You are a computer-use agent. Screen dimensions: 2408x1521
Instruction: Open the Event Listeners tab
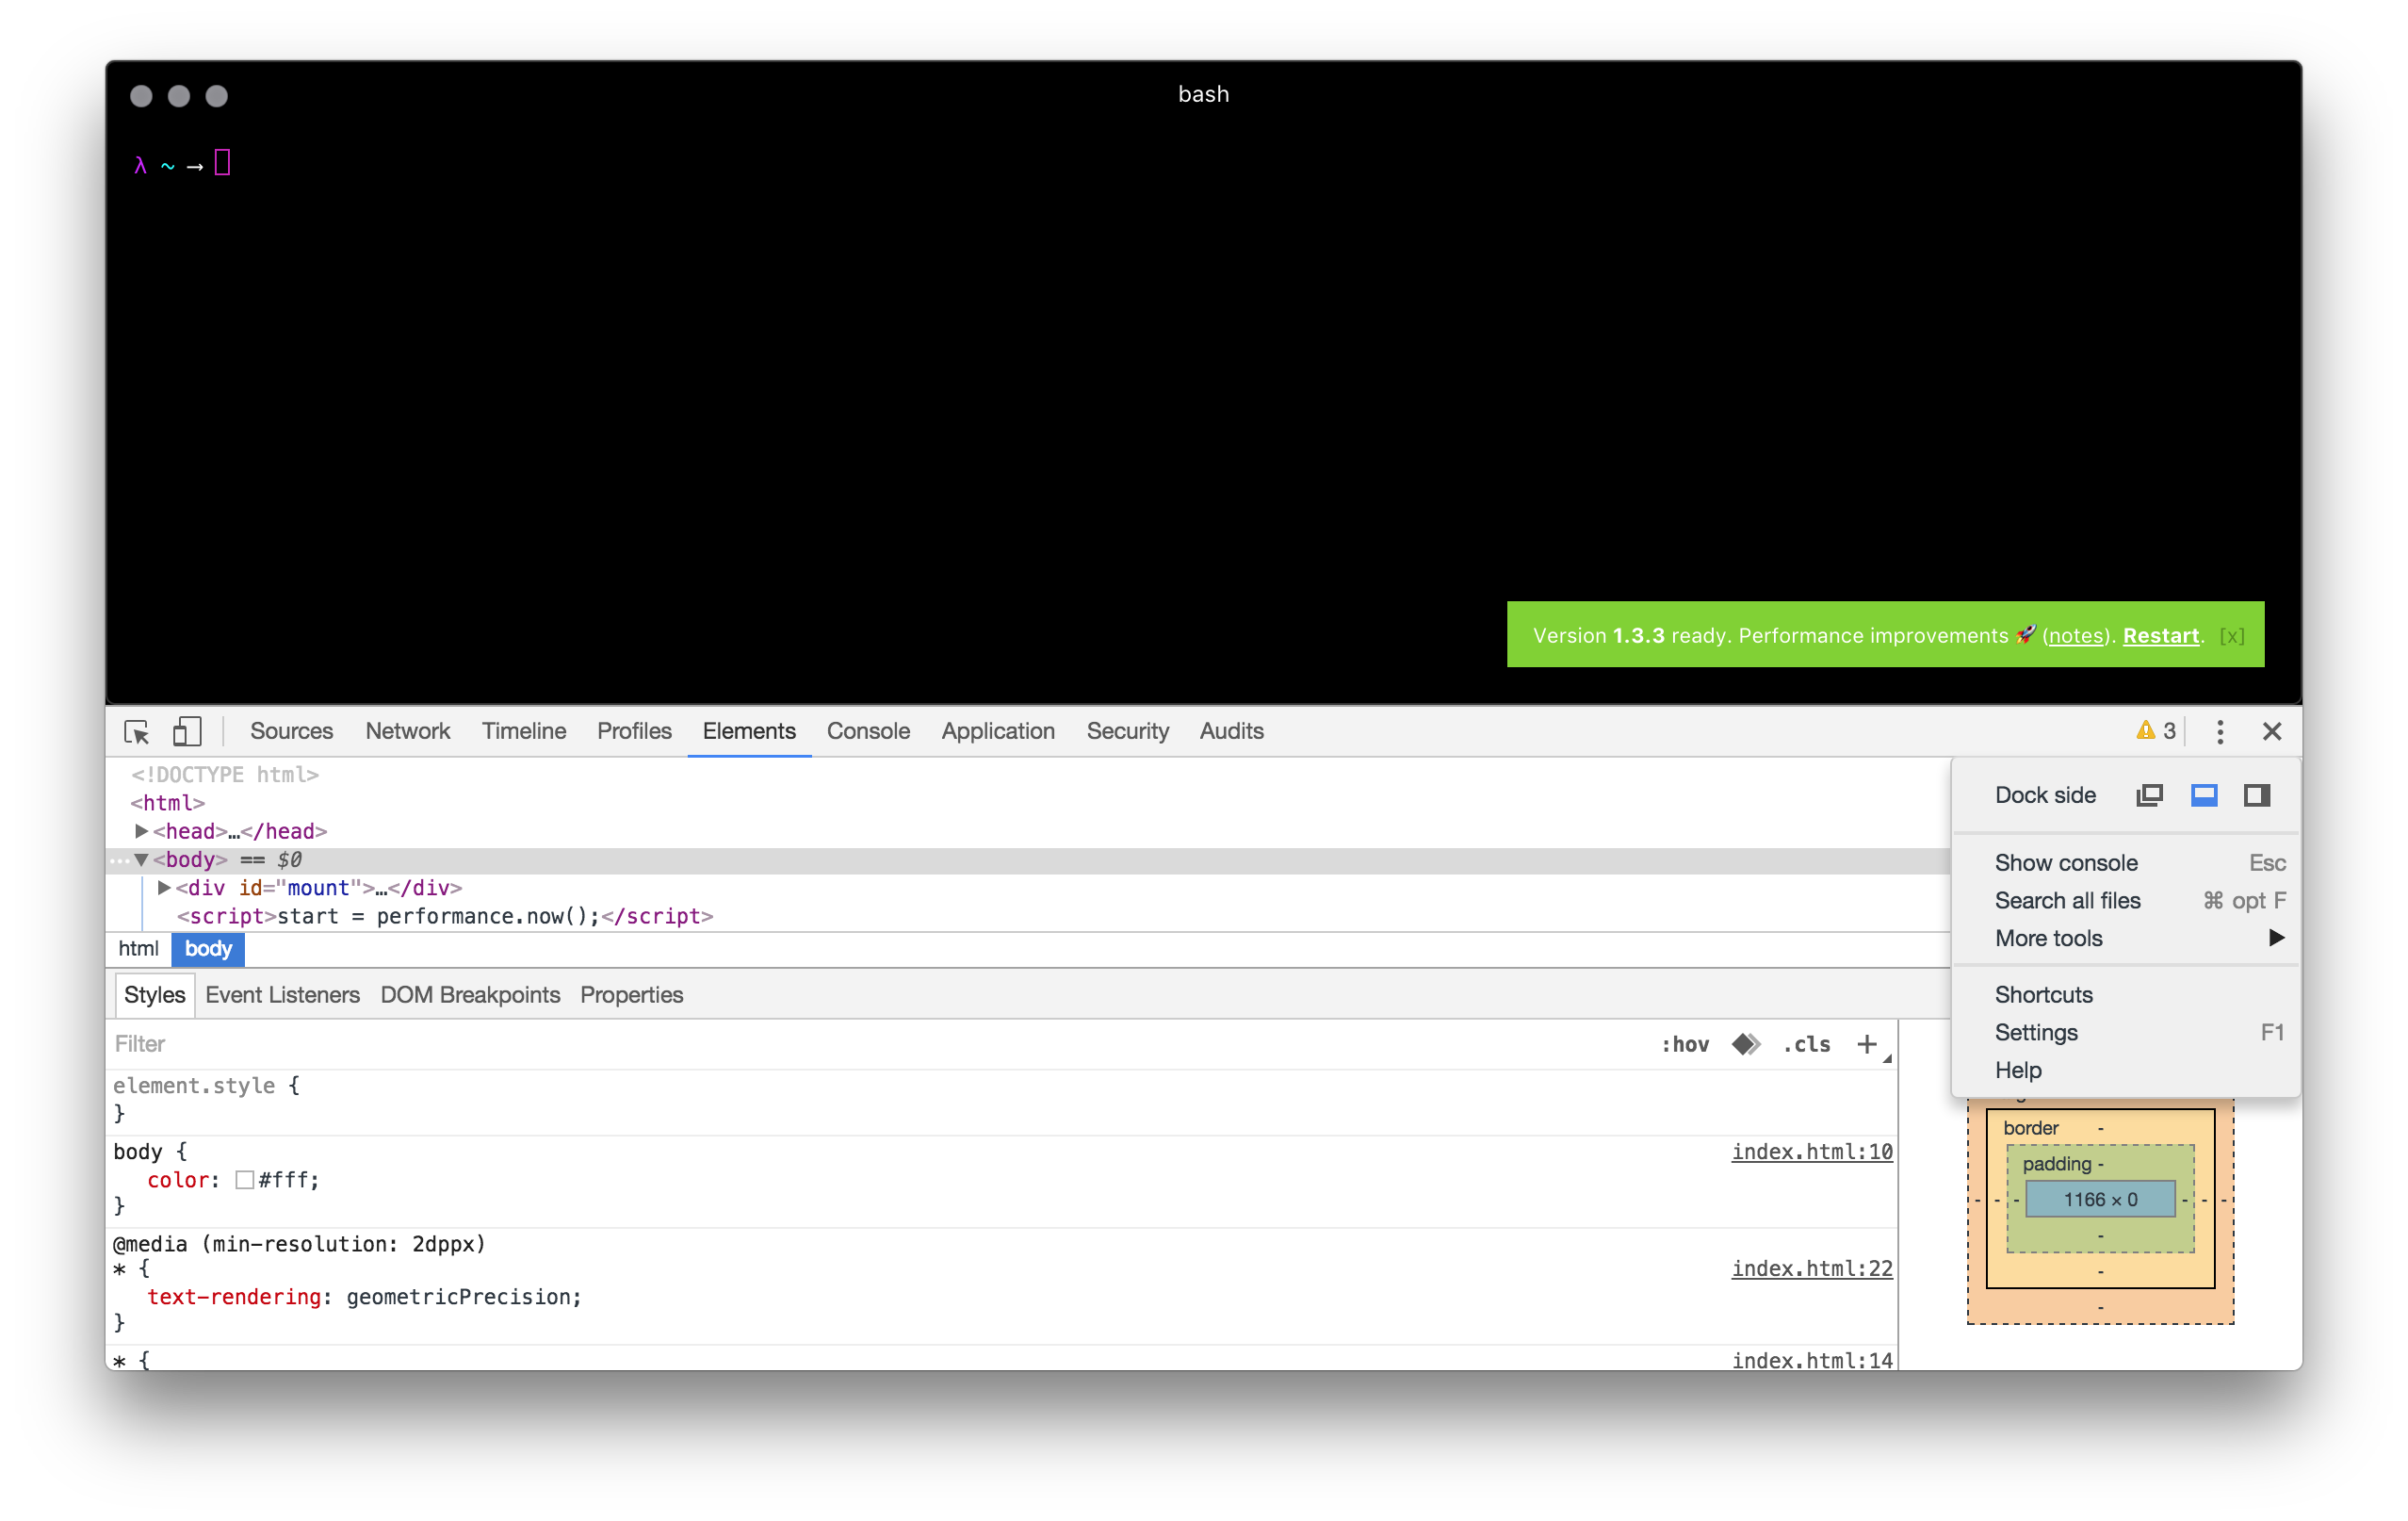point(282,995)
